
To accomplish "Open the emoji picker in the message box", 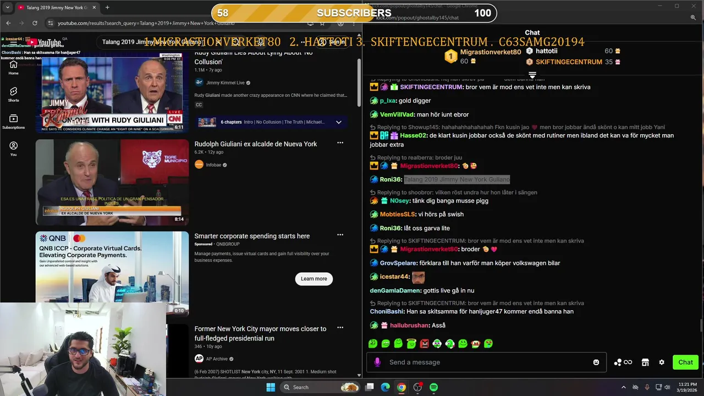I will pos(596,362).
